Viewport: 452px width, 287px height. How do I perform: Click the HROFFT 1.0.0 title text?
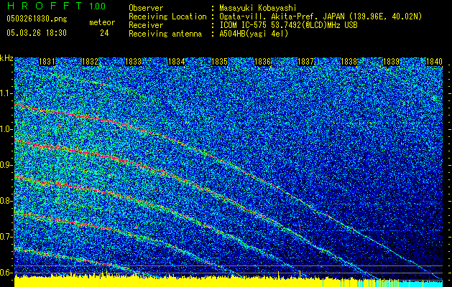click(56, 6)
